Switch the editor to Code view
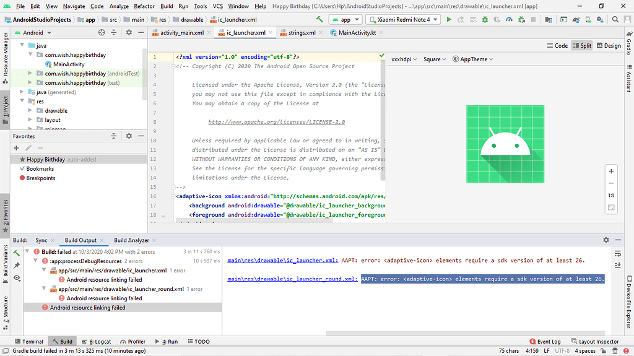 click(558, 46)
